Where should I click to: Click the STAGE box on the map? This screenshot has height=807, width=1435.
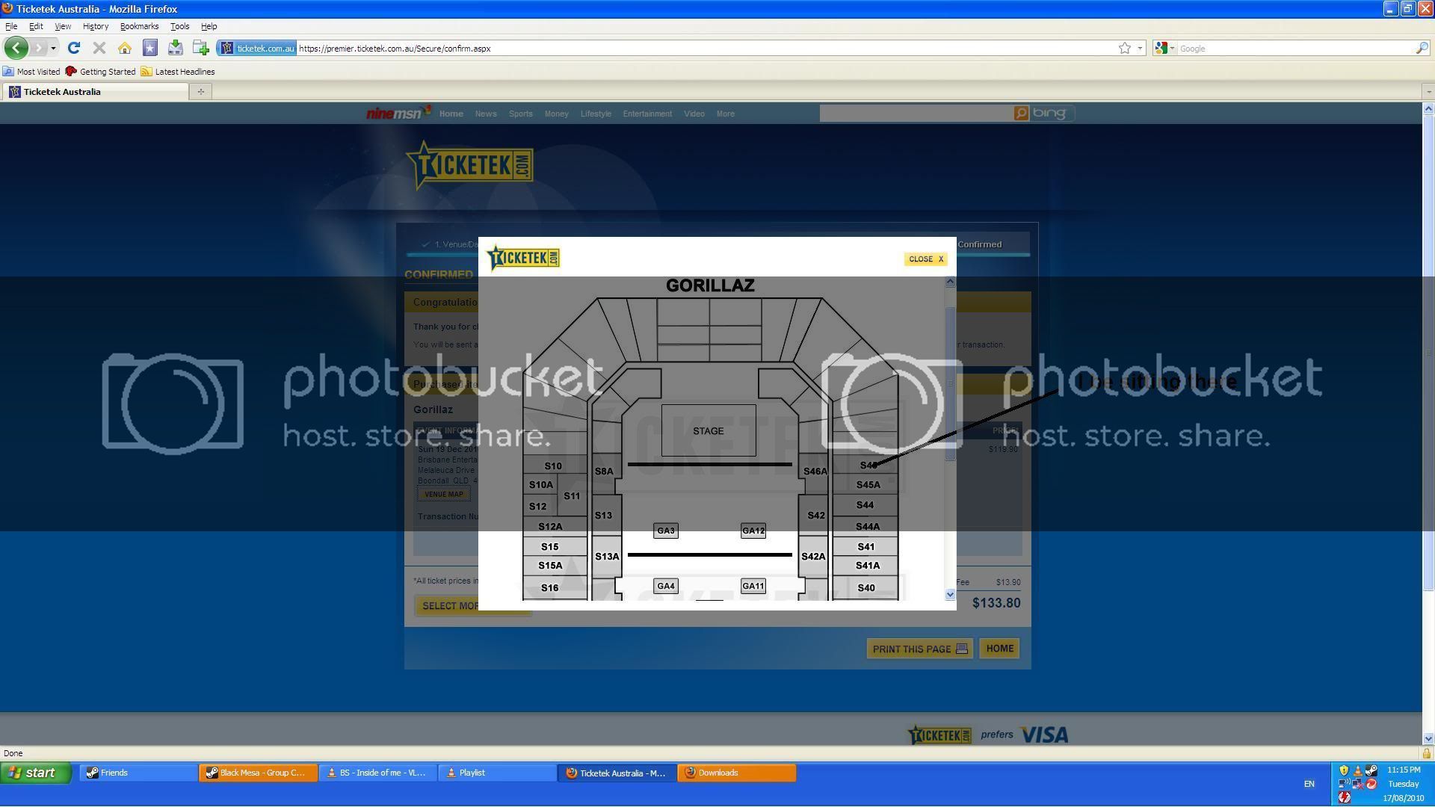coord(709,431)
